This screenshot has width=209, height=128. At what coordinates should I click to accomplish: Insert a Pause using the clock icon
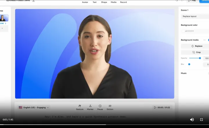click(100, 107)
